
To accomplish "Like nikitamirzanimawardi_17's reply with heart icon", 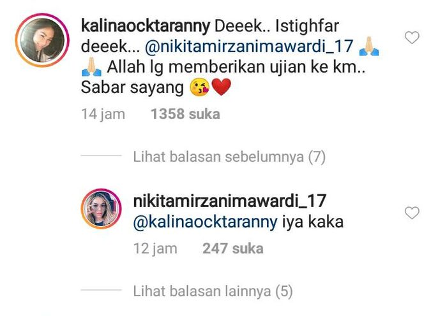I will point(412,213).
